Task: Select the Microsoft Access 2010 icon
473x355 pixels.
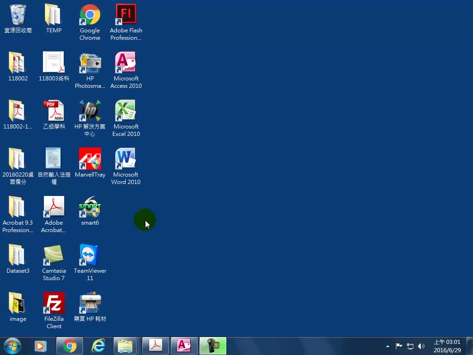Action: click(x=126, y=63)
